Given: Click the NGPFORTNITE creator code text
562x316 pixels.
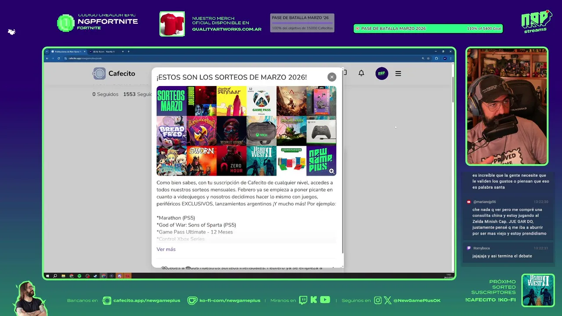Looking at the screenshot, I should [108, 22].
